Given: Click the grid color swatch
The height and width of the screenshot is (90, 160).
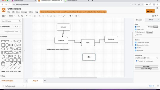Looking at the screenshot, I should pos(155,27).
